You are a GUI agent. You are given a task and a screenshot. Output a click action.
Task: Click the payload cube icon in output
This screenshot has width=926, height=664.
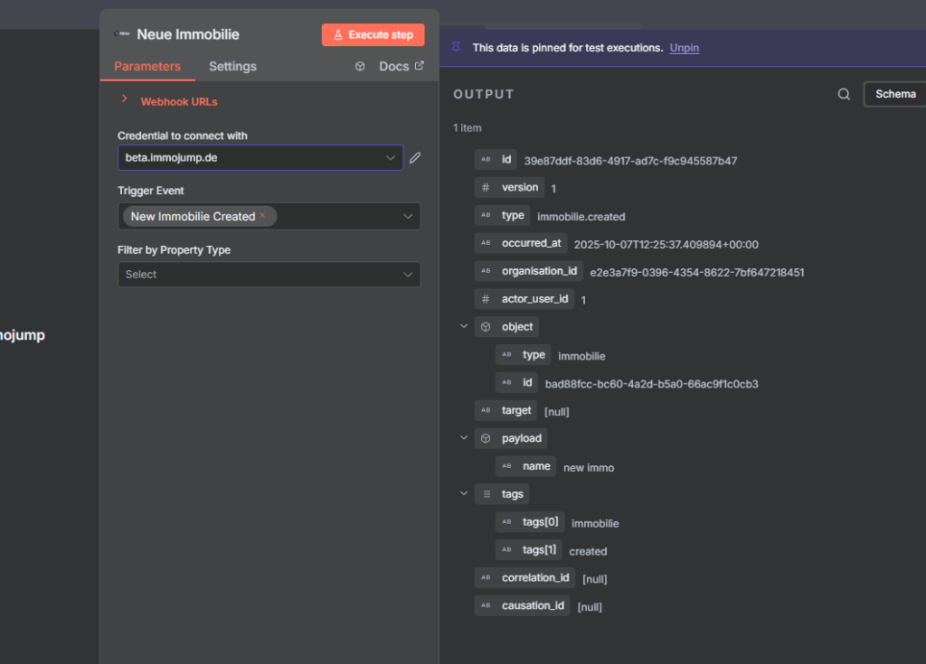(486, 438)
